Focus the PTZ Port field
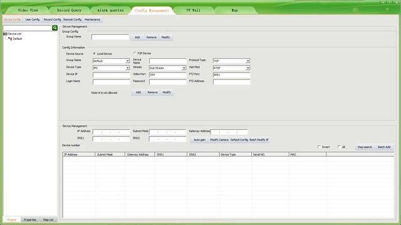The image size is (401, 225). tap(232, 75)
